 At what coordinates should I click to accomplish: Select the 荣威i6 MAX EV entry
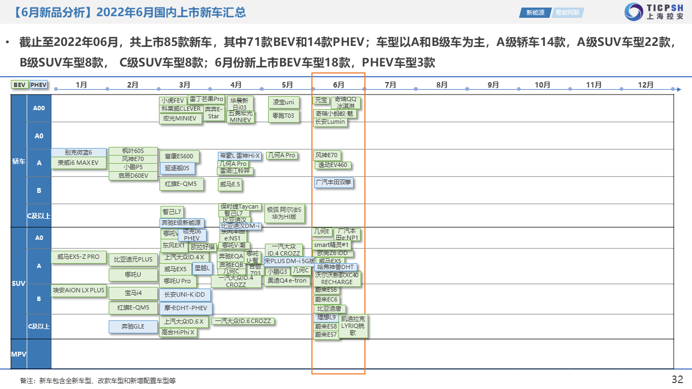78,163
